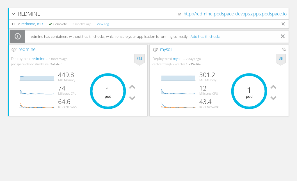Select podspace-devops/redmine image name
Image resolution: width=297 pixels, height=181 pixels.
[x=30, y=64]
